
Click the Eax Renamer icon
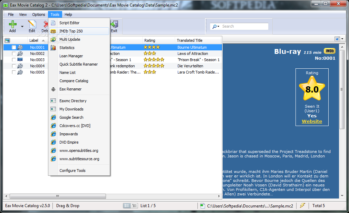[53, 89]
